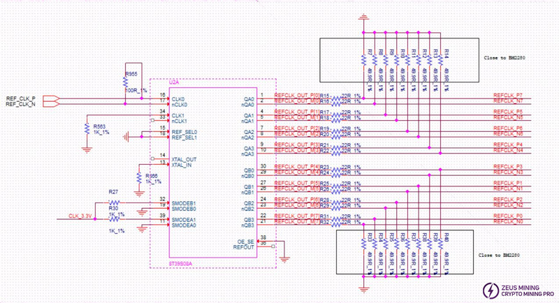Viewport: 559px width, 303px height.
Task: Click the ground symbol at top of schematic
Action: [x=363, y=18]
